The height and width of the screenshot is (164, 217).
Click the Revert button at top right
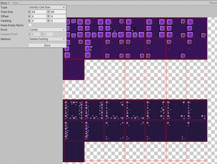pyautogui.click(x=213, y=3)
